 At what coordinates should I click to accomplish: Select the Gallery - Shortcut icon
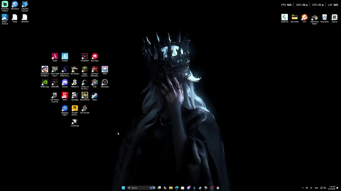coord(5,19)
